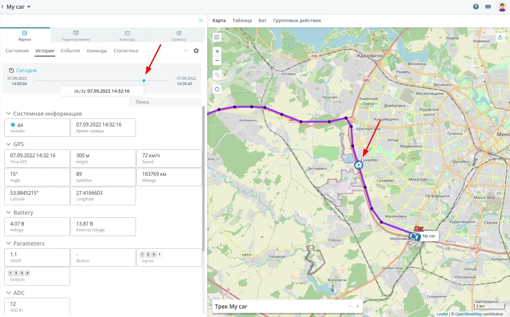
Task: Open the map layers selector icon
Action: tap(217, 37)
